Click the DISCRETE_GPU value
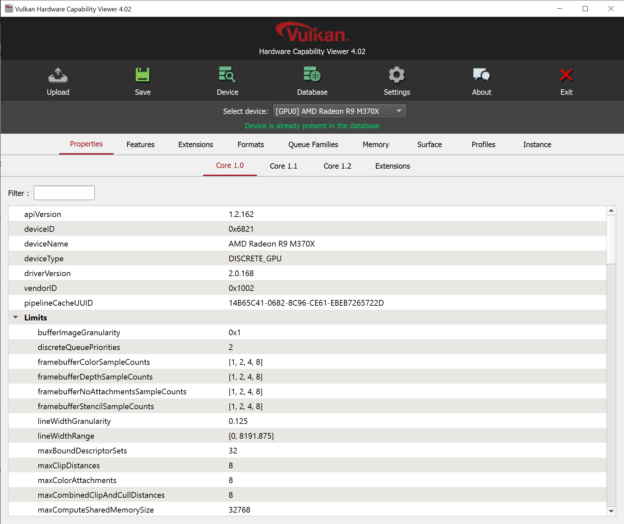 point(255,259)
